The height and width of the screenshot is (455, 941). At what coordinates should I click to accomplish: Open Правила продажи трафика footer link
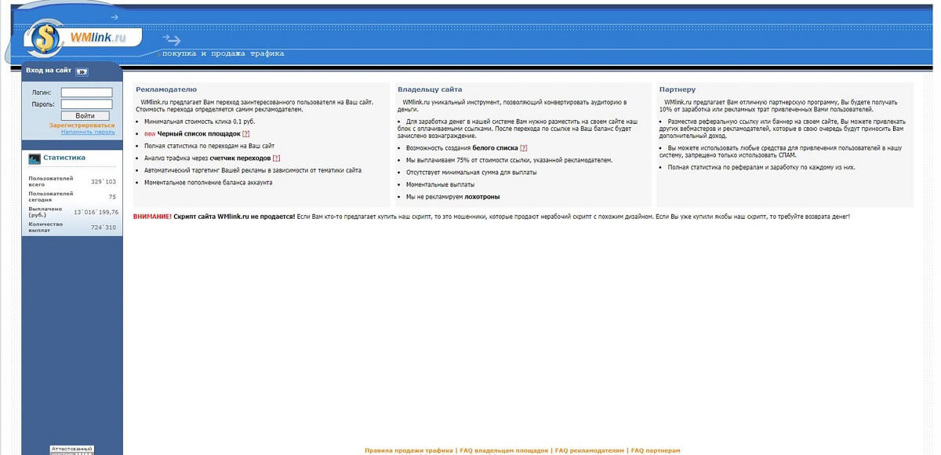409,451
